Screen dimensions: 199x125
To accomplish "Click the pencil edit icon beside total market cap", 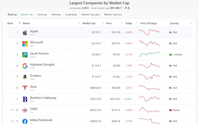I will tap(126, 8).
